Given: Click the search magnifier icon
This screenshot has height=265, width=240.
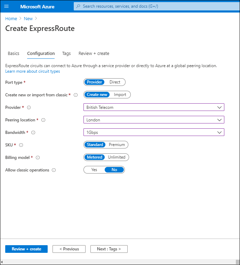Looking at the screenshot, I should click(x=78, y=6).
